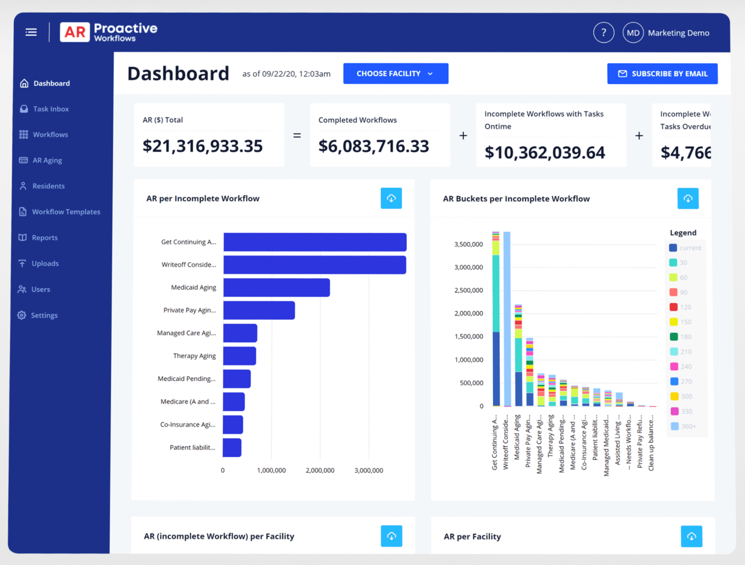Click the Task Inbox tray icon
The width and height of the screenshot is (745, 565).
(24, 109)
